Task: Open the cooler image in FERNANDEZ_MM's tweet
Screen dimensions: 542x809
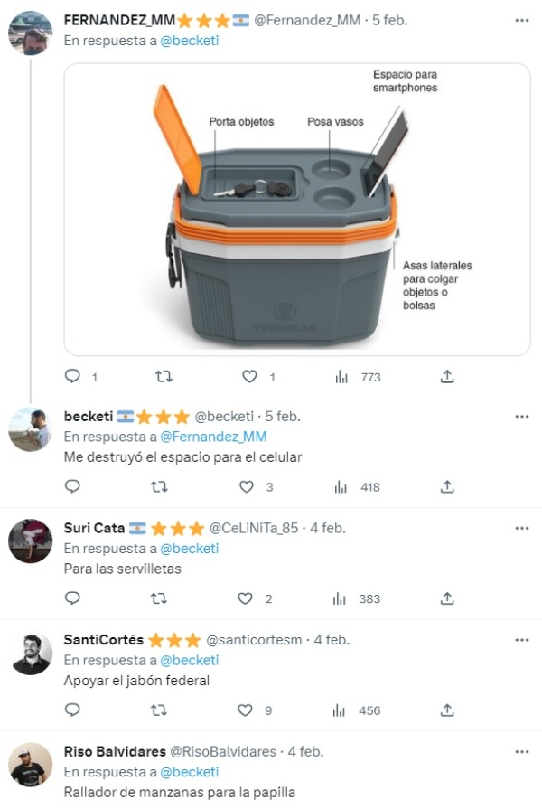Action: [x=297, y=209]
